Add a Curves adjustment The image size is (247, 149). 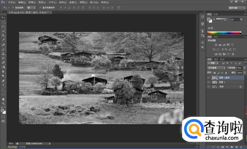point(224,45)
